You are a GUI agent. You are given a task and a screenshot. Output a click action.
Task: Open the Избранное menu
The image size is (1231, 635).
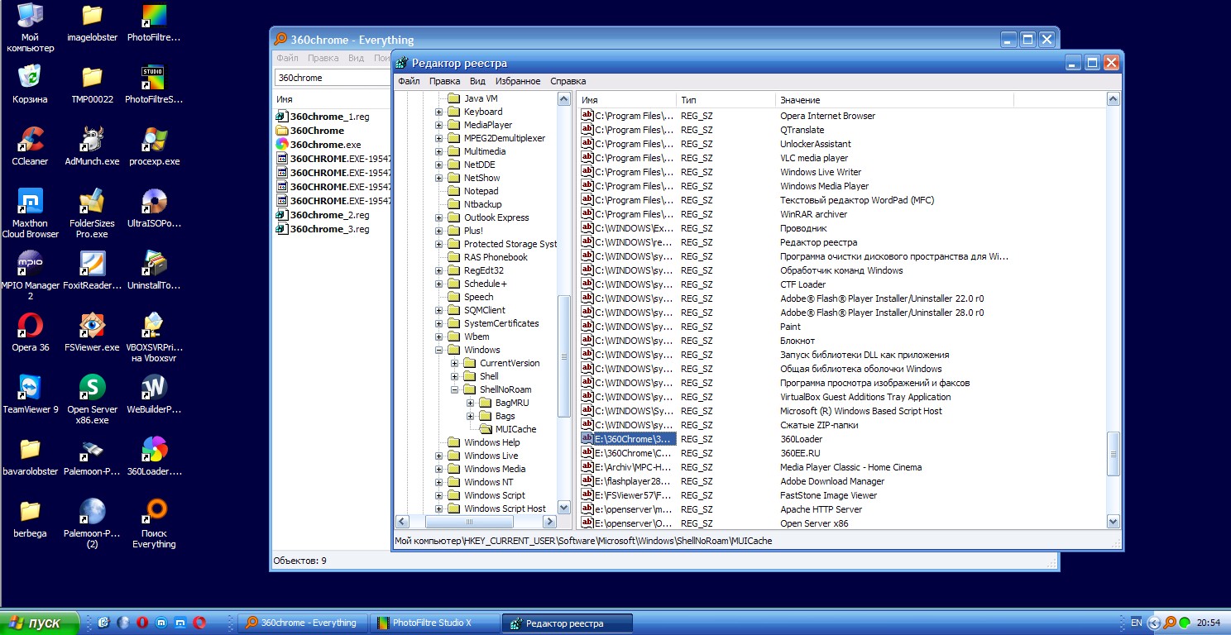click(x=518, y=81)
